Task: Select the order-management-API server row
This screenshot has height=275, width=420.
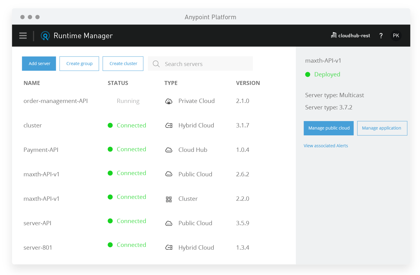Action: (x=56, y=101)
